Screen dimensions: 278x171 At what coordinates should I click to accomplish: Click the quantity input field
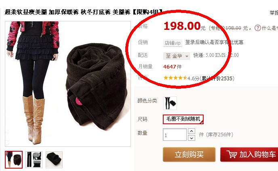(x=175, y=135)
